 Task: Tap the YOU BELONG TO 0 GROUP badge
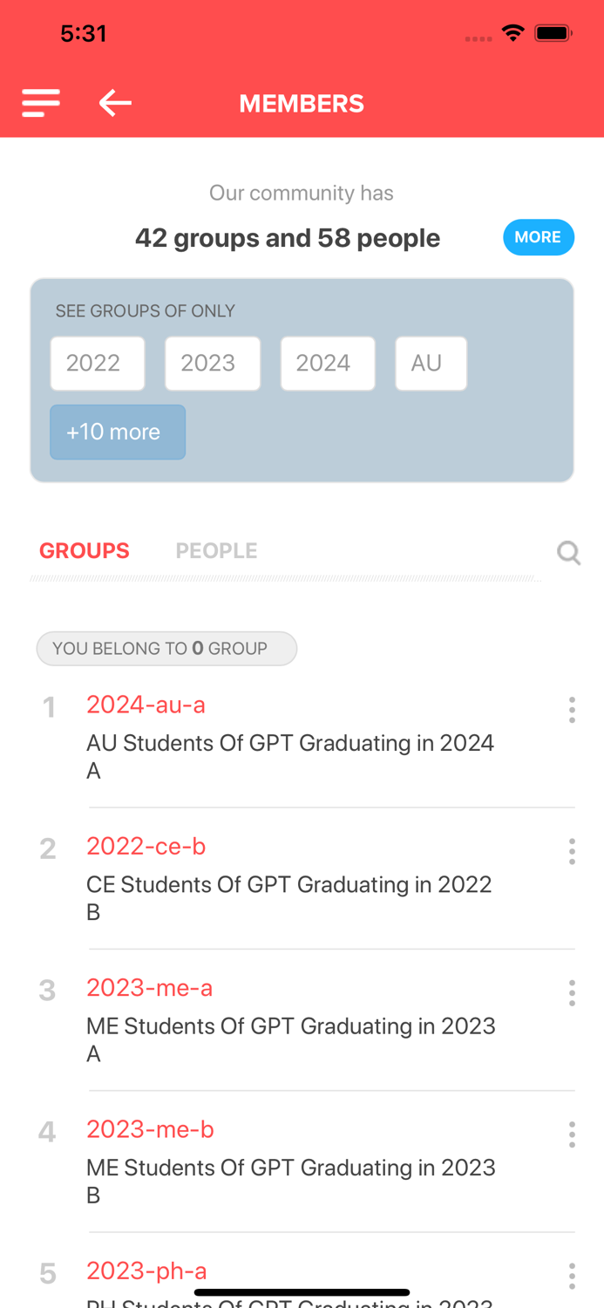(x=166, y=648)
